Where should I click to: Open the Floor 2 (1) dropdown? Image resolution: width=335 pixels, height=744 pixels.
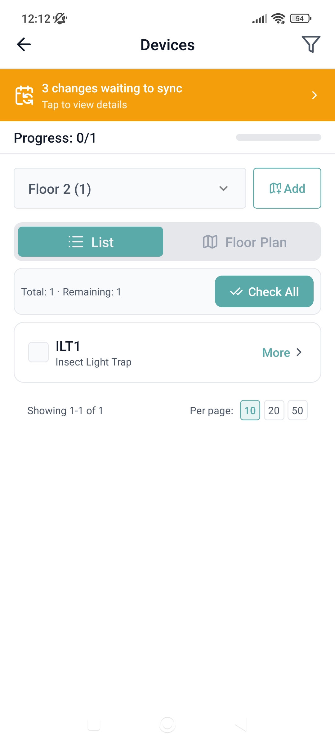pyautogui.click(x=130, y=188)
